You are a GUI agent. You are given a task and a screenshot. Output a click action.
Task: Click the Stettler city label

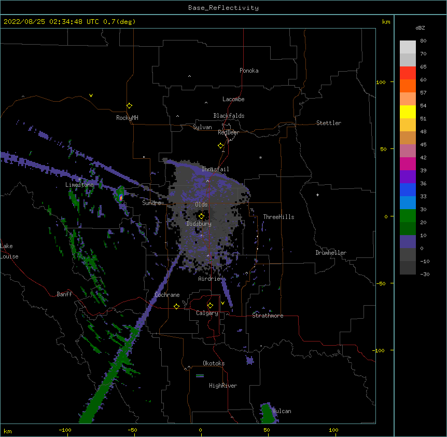[x=329, y=123]
